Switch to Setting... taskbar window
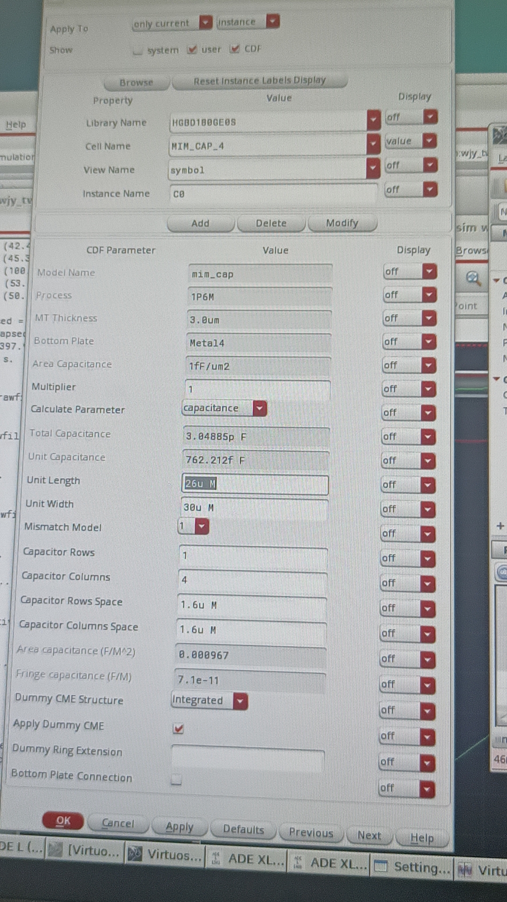The width and height of the screenshot is (507, 902). 413,866
